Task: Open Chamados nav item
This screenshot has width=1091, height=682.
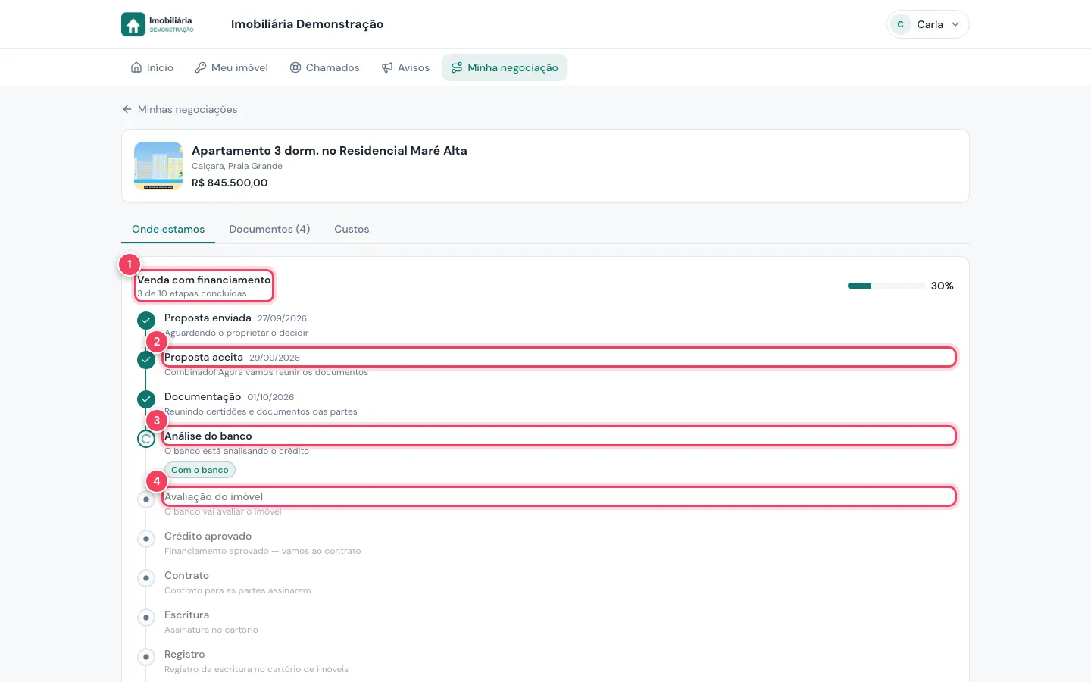Action: tap(324, 67)
